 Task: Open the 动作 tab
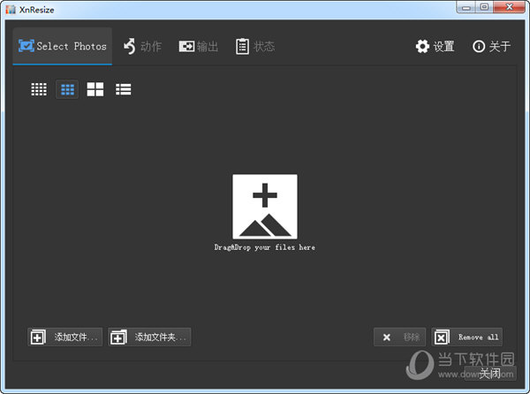click(x=142, y=46)
